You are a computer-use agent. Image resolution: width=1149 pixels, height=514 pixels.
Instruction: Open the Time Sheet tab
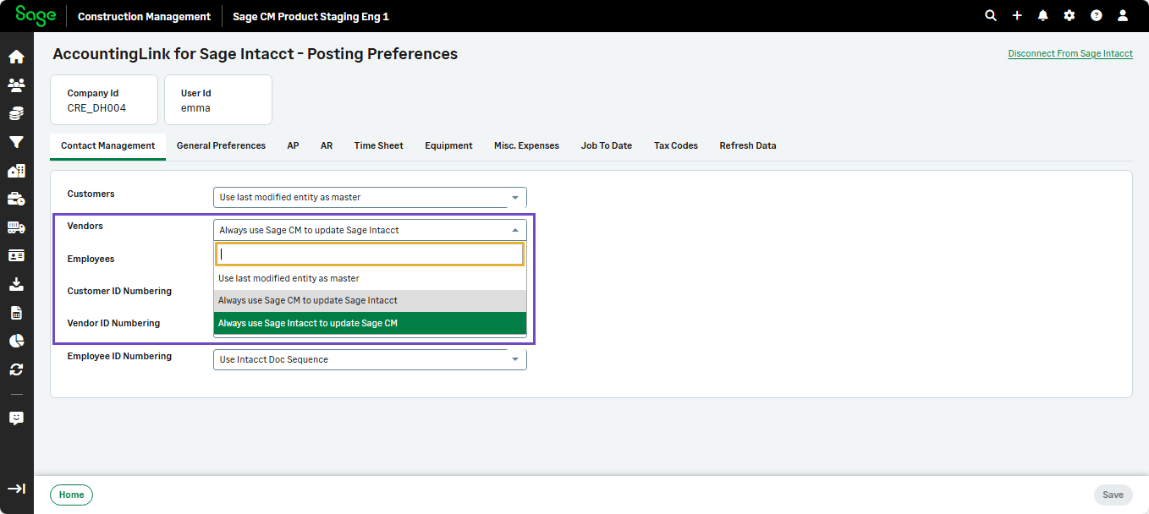[x=379, y=145]
